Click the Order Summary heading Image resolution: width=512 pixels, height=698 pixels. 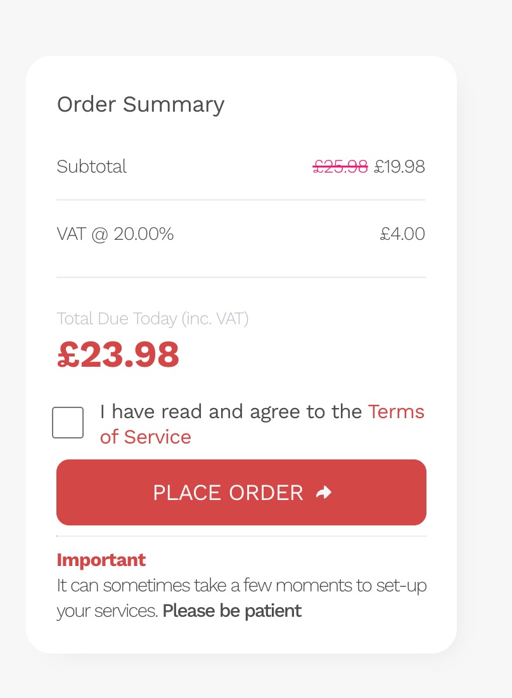141,104
